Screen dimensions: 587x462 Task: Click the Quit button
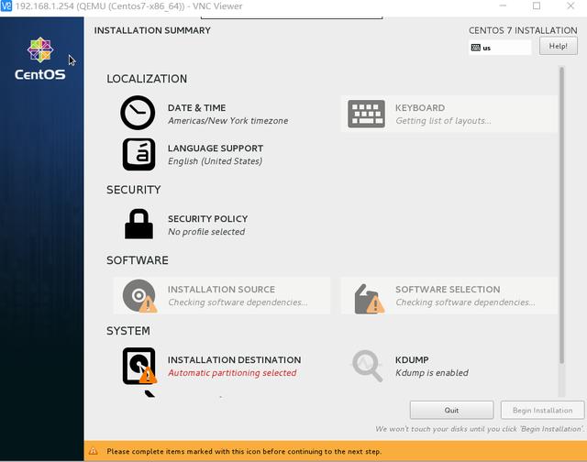coord(451,410)
